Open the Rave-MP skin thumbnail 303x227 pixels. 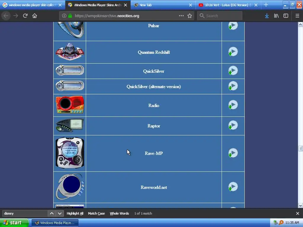tap(70, 153)
